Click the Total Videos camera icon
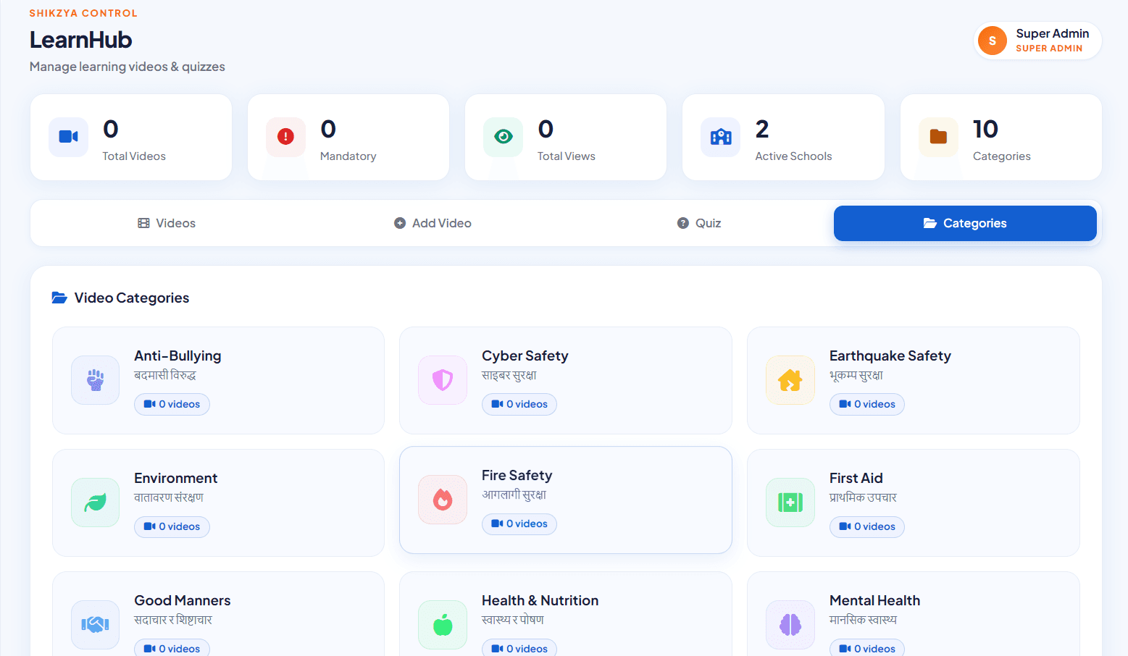This screenshot has height=656, width=1128. click(68, 137)
